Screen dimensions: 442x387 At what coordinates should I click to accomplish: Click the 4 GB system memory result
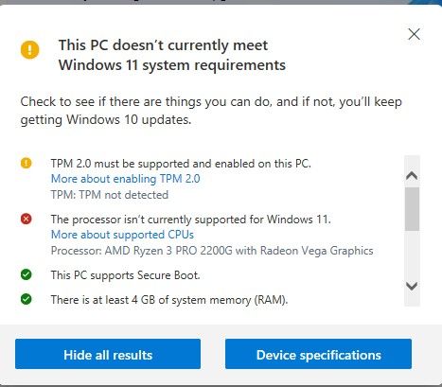(x=169, y=300)
